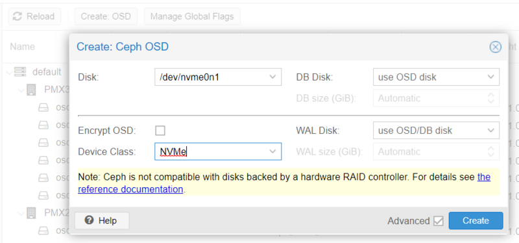Click the Reload button icon
519x243 pixels.
[x=18, y=16]
